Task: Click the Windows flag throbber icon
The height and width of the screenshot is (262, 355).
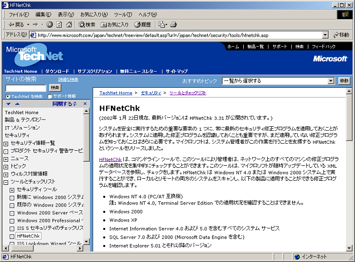Action: 345,15
